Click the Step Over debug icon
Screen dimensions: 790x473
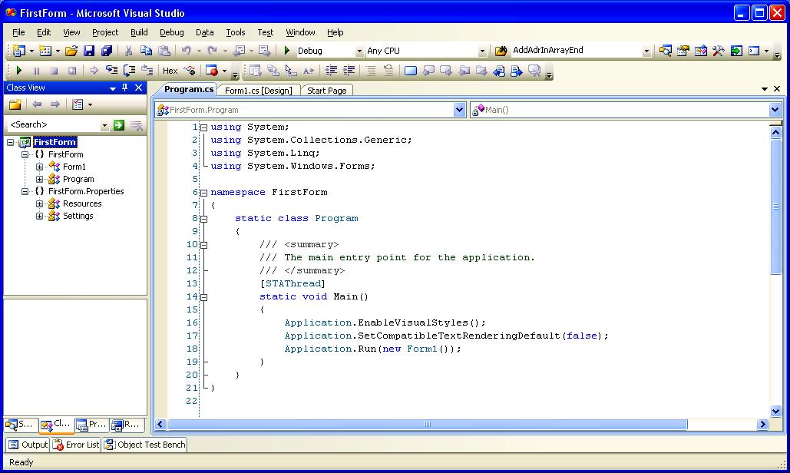(x=130, y=71)
